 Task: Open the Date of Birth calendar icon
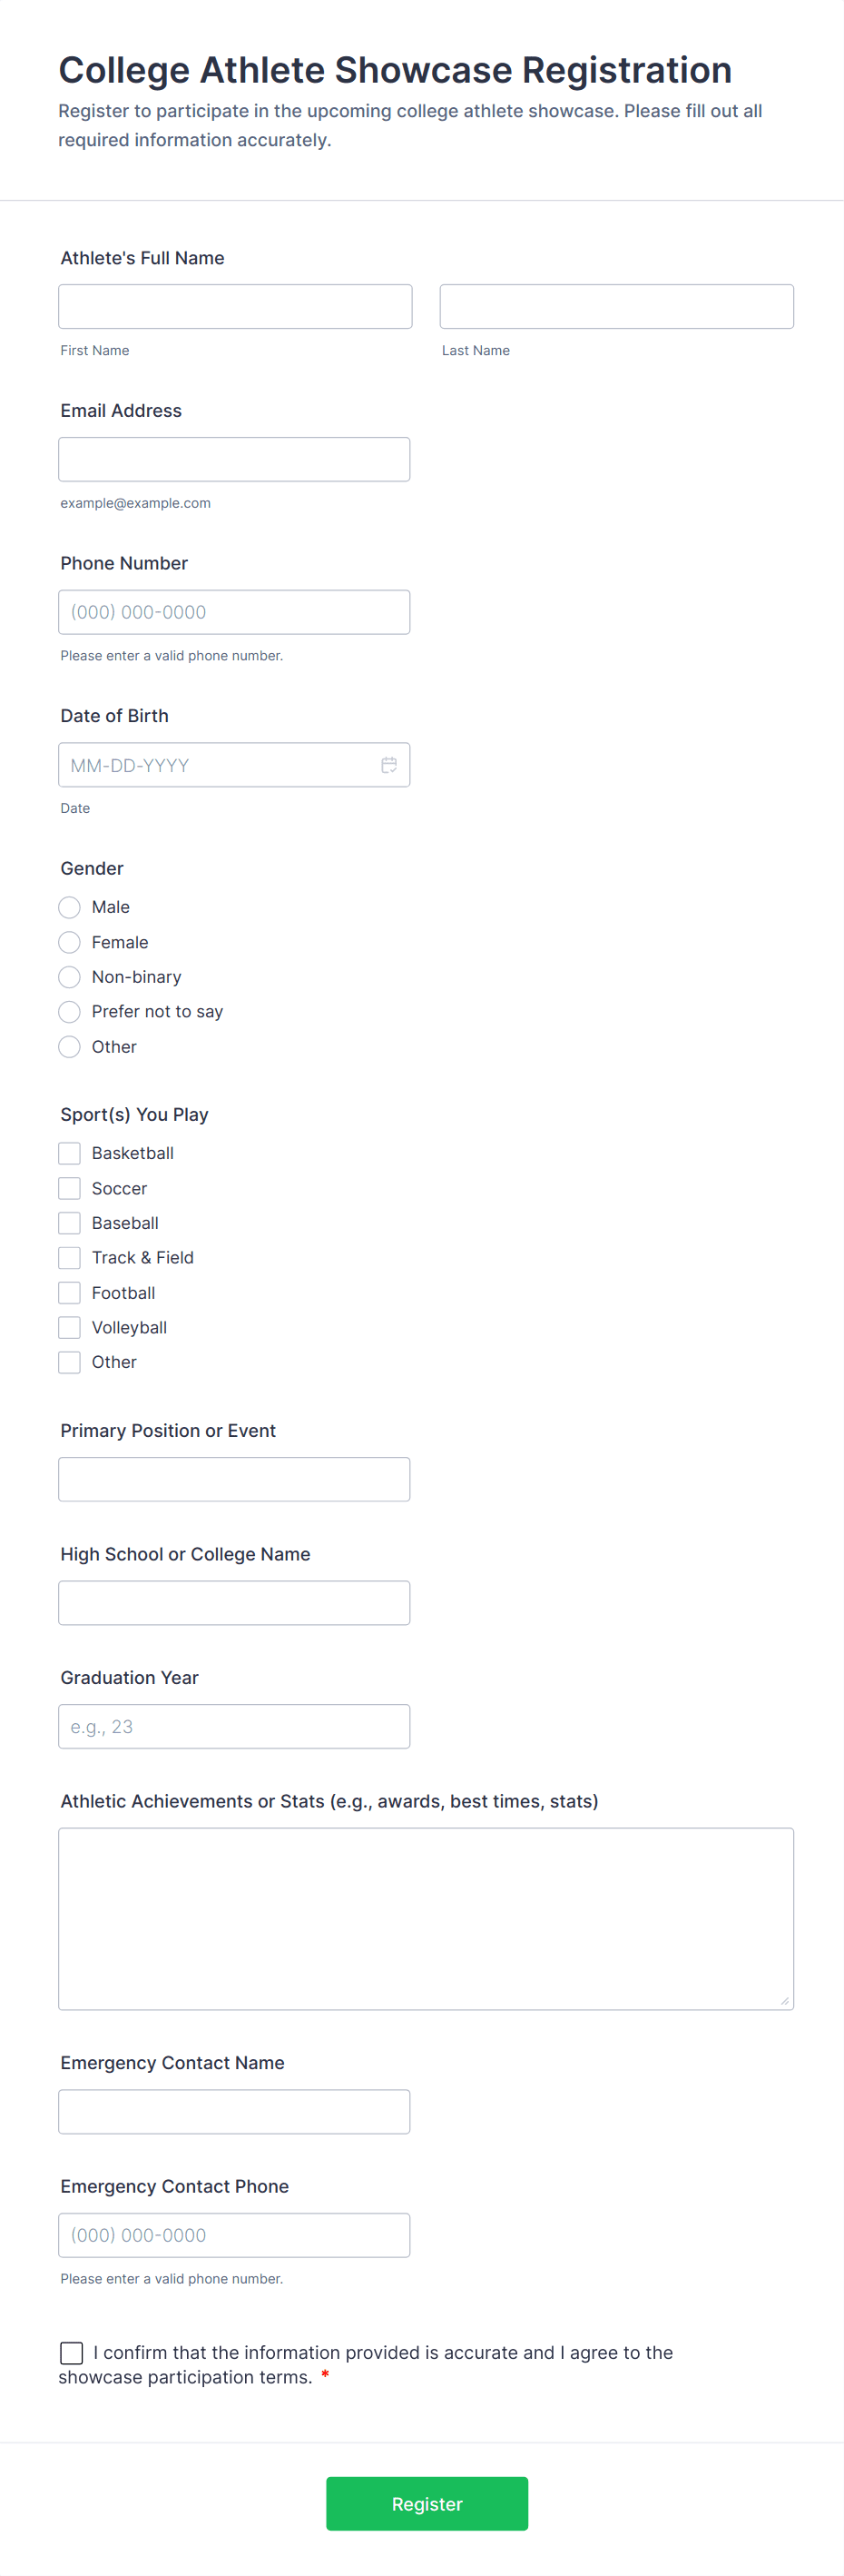[x=388, y=765]
